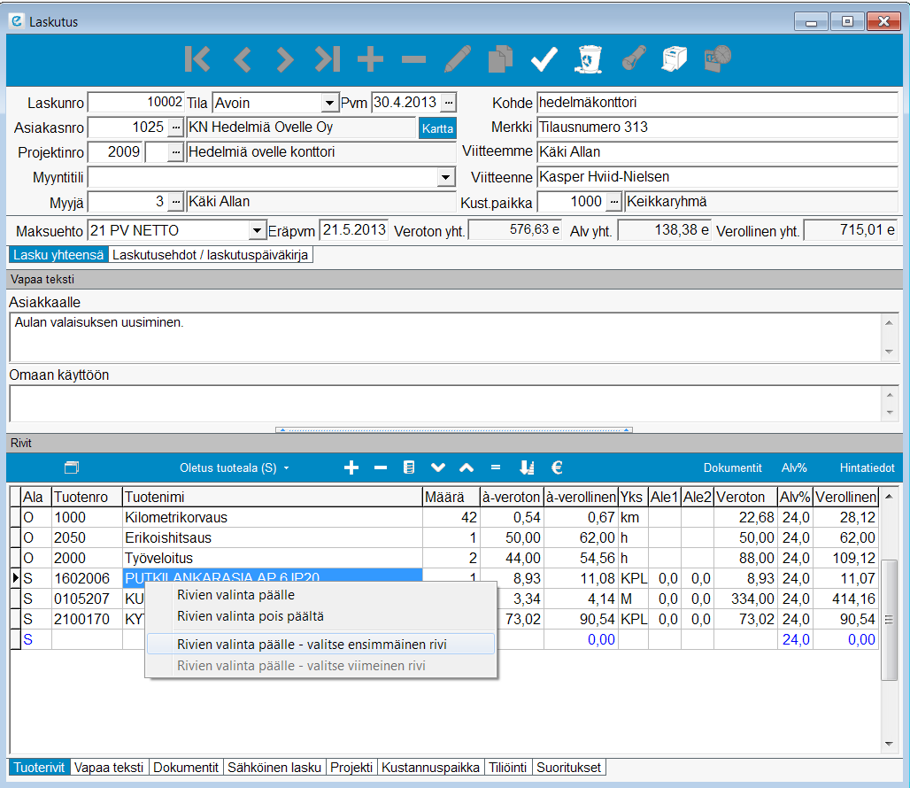This screenshot has width=910, height=788.
Task: Click Asiakkaalle text scroll up arrow
Action: coord(889,322)
